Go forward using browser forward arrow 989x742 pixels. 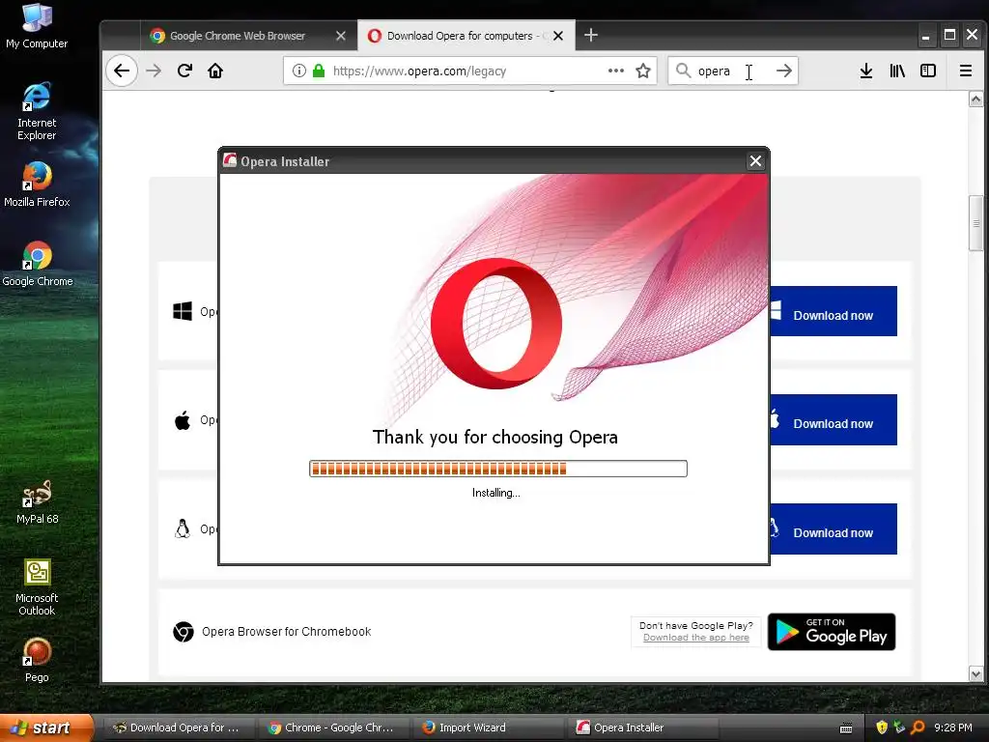154,71
